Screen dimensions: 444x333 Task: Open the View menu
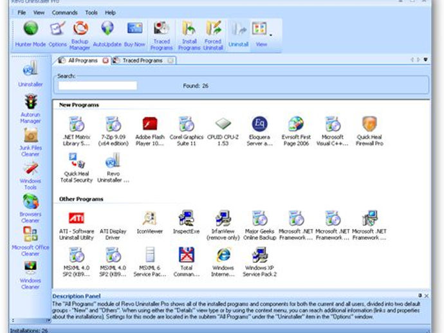(x=39, y=12)
